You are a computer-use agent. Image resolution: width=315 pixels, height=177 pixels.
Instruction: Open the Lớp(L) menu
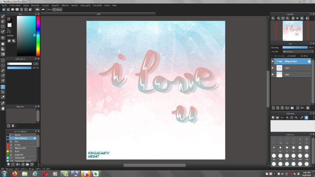pyautogui.click(x=26, y=6)
